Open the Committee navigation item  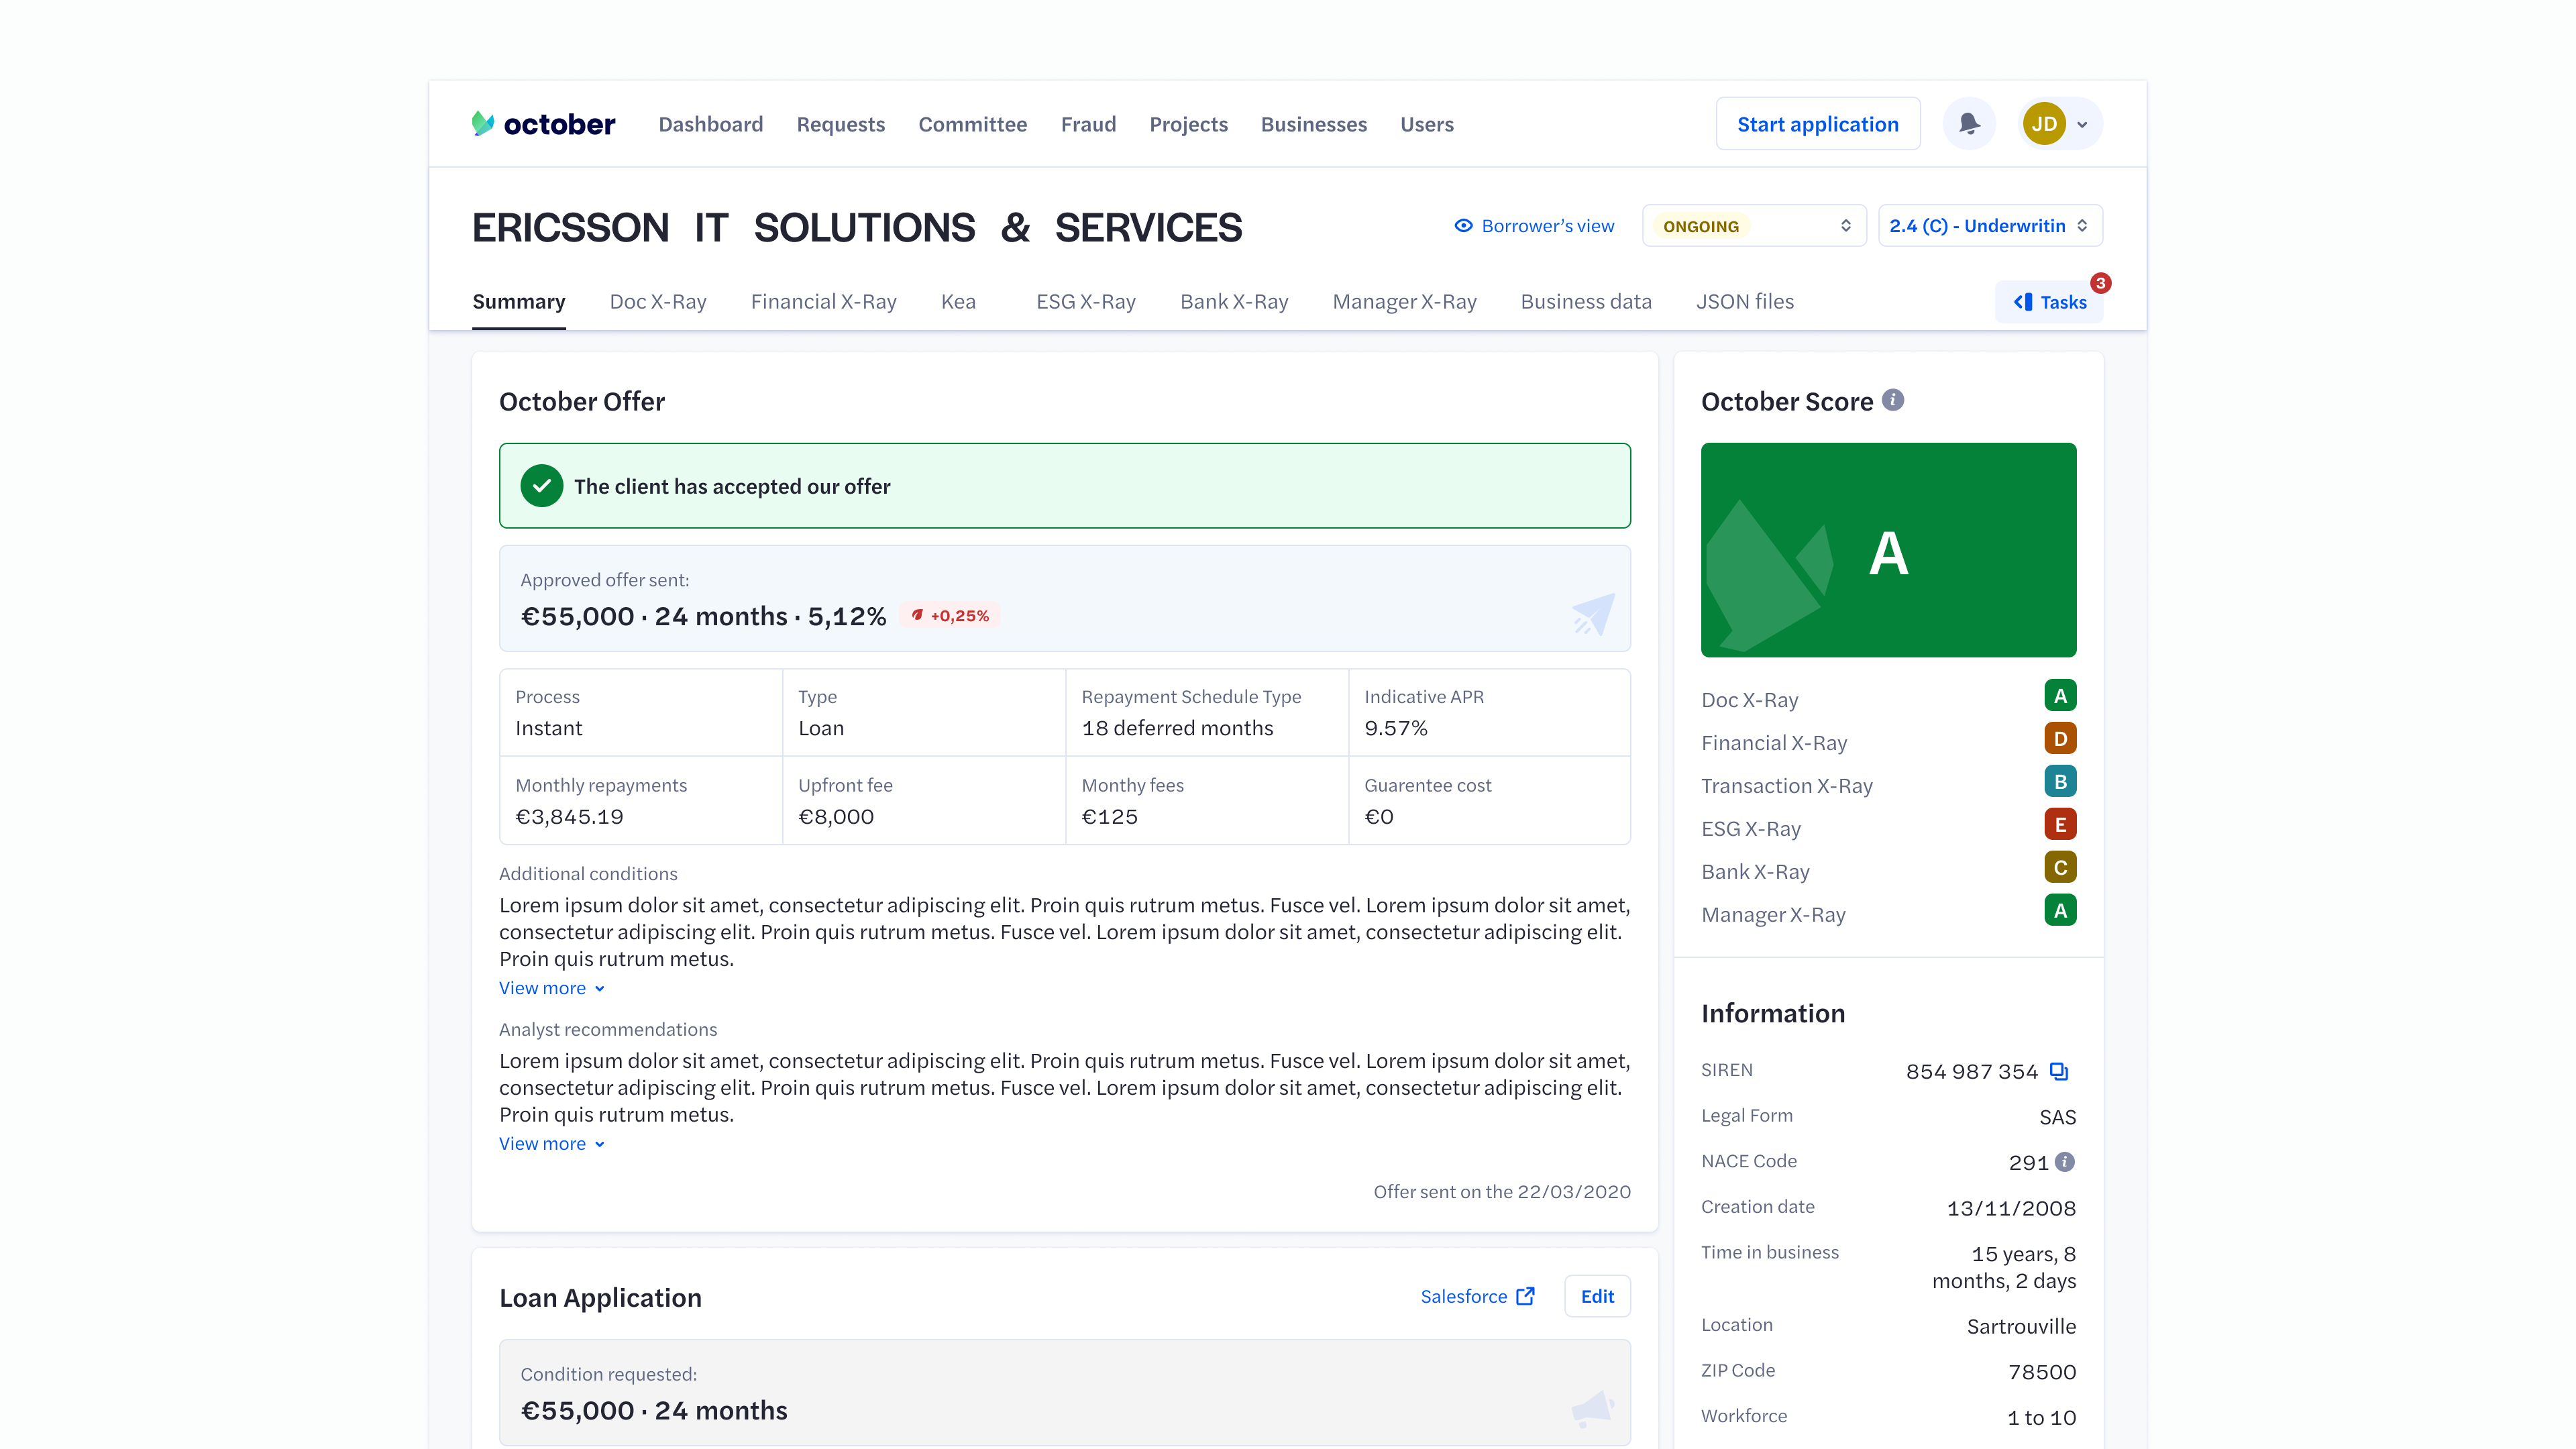pos(972,124)
